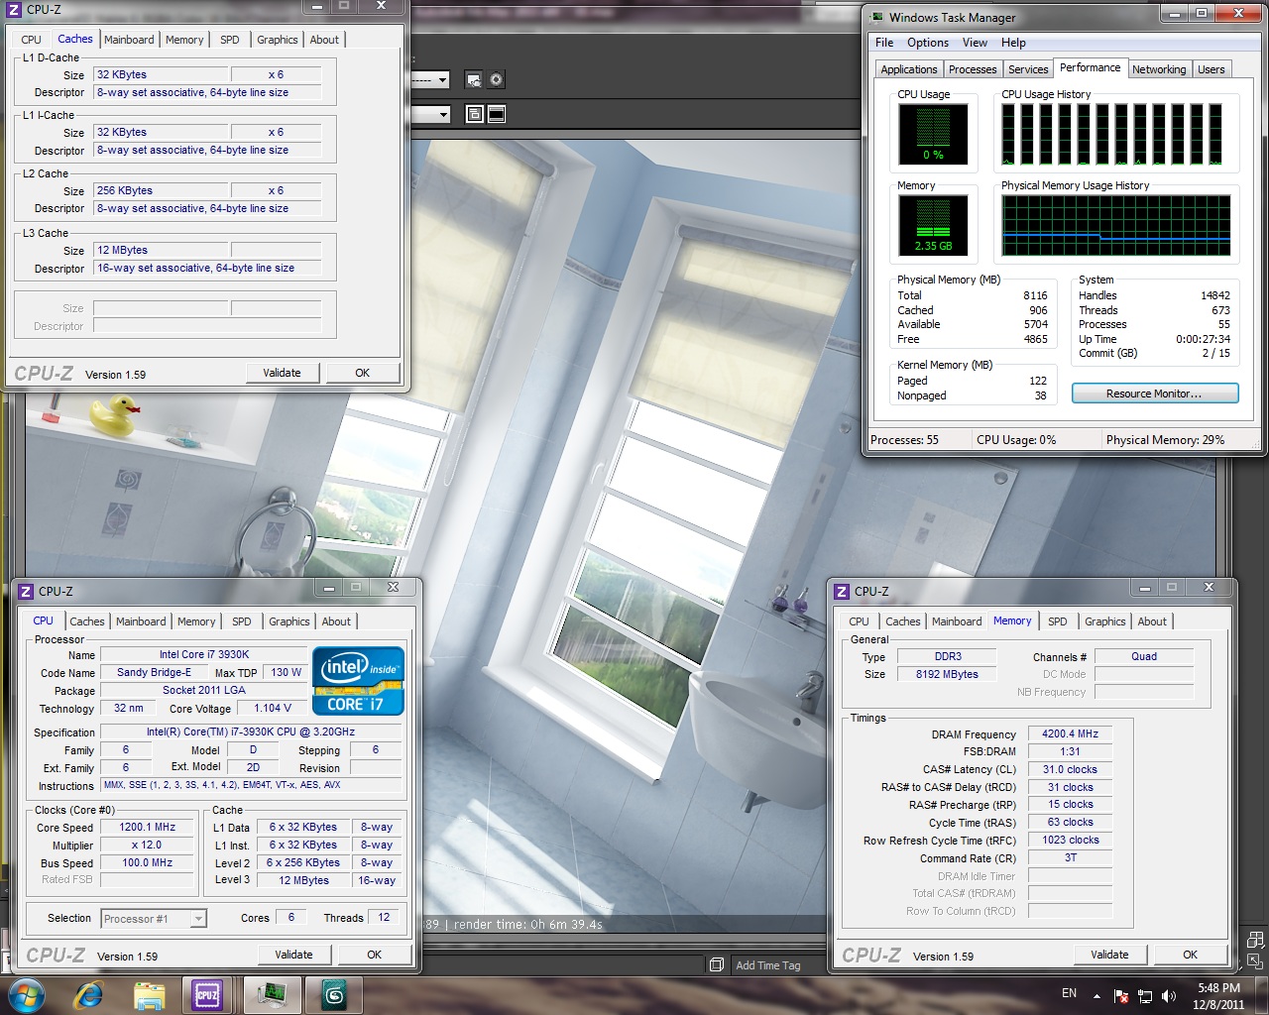This screenshot has width=1269, height=1015.
Task: Select the Caches tab in the bottom-left CPU-Z window
Action: tap(87, 621)
